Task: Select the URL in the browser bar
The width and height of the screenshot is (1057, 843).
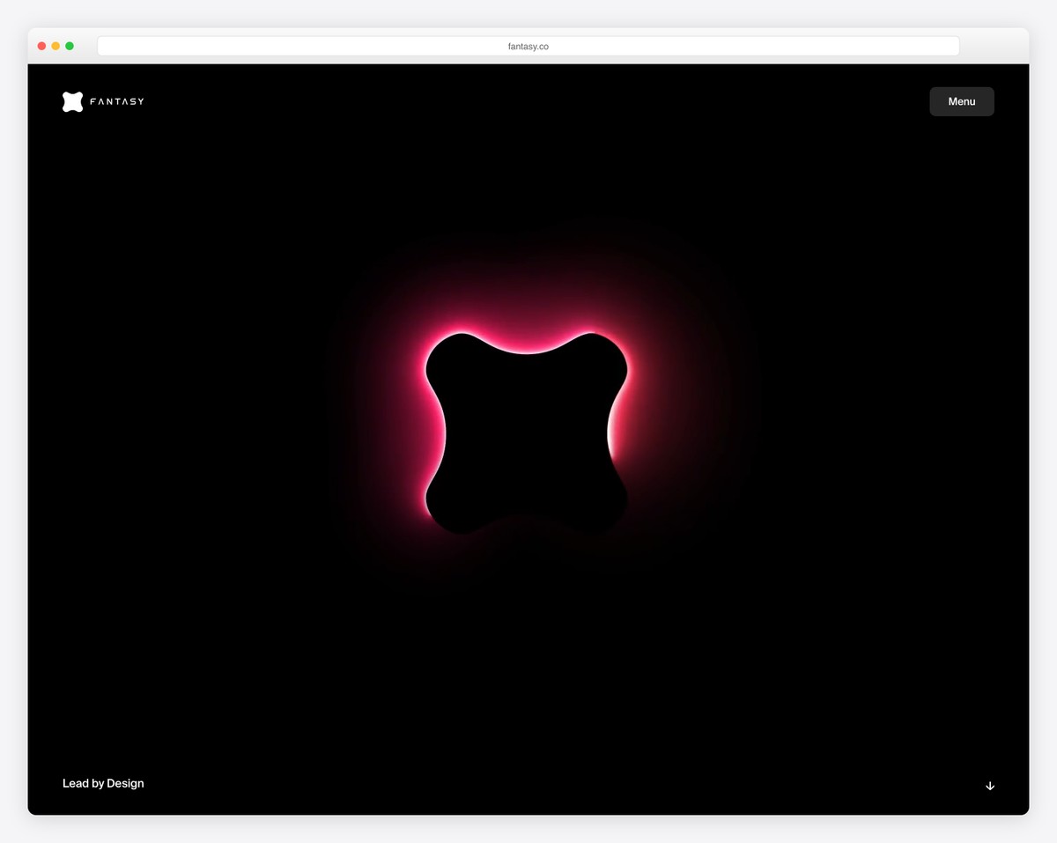Action: pos(528,45)
